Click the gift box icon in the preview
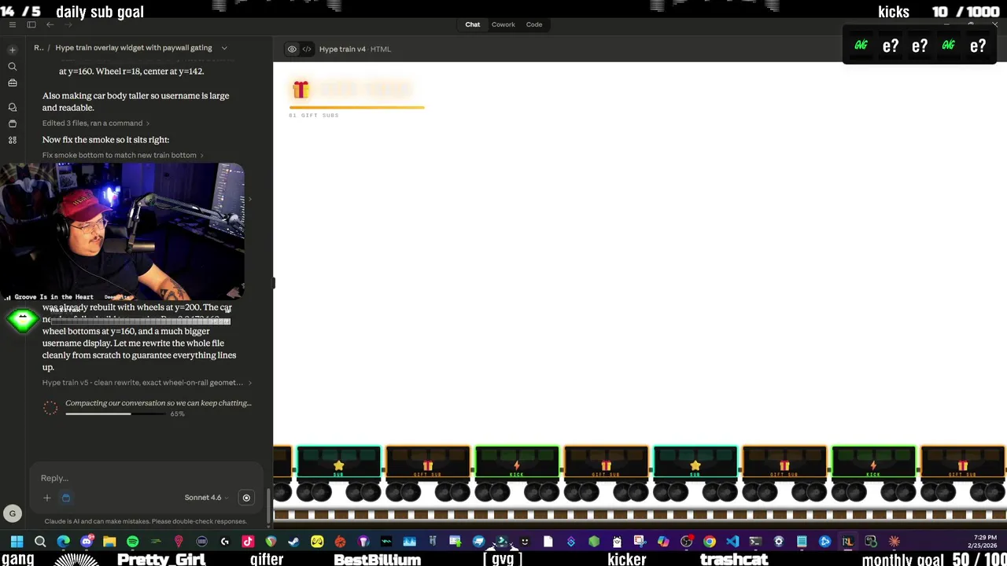Image resolution: width=1007 pixels, height=566 pixels. 301,89
